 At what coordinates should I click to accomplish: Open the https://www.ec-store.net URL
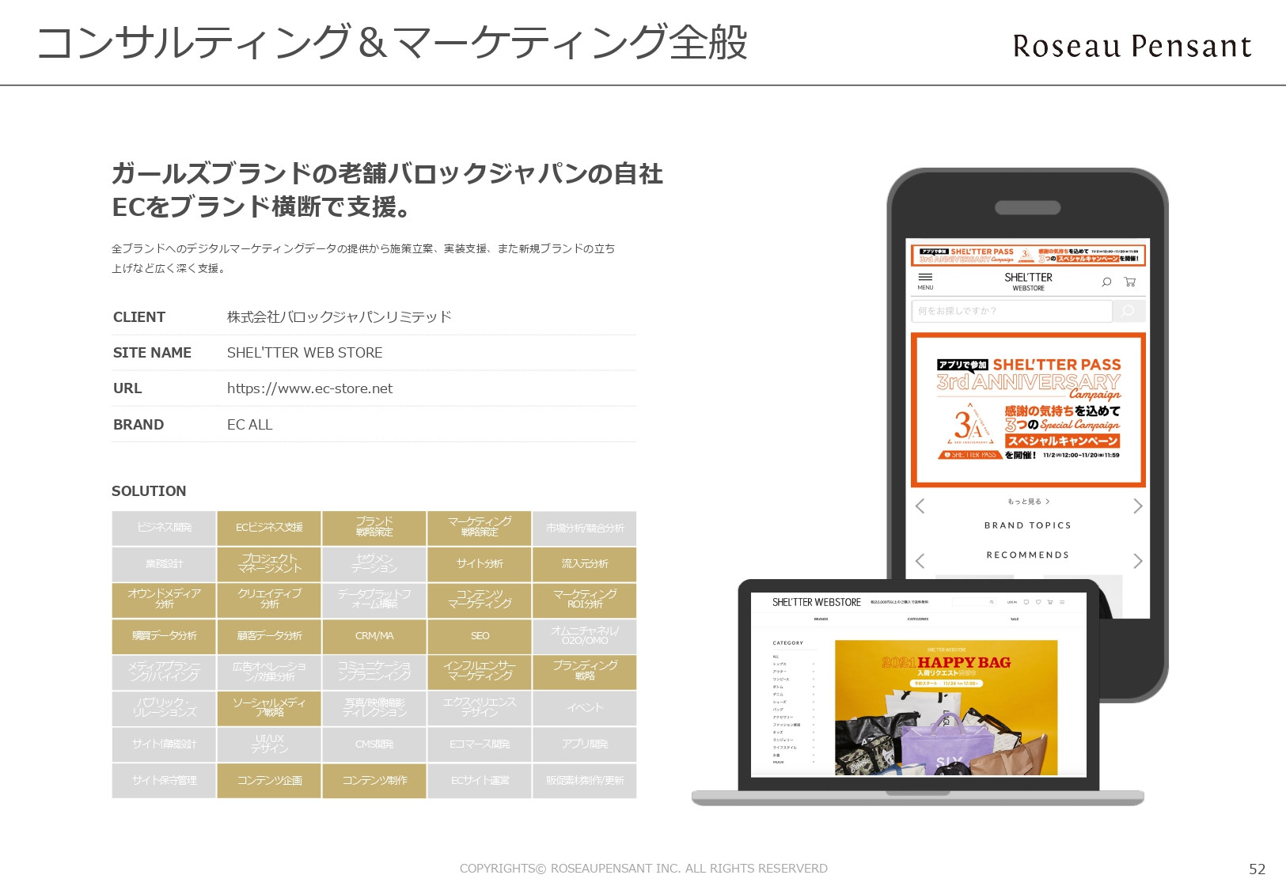point(309,388)
